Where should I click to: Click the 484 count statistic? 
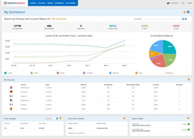(x=49, y=26)
